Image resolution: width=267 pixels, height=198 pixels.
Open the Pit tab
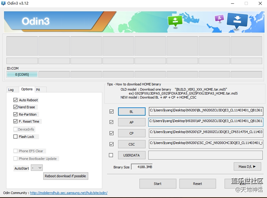pyautogui.click(x=38, y=90)
